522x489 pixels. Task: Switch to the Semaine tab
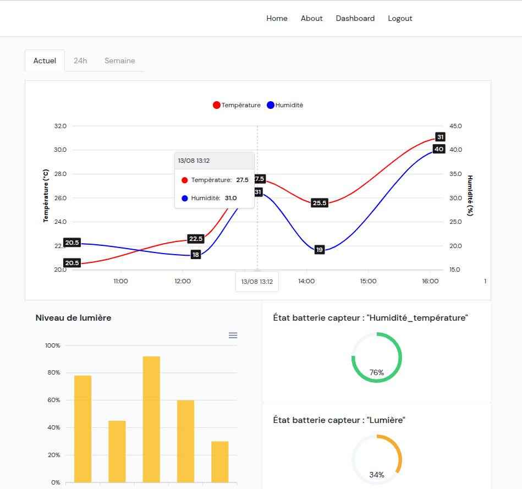click(119, 61)
